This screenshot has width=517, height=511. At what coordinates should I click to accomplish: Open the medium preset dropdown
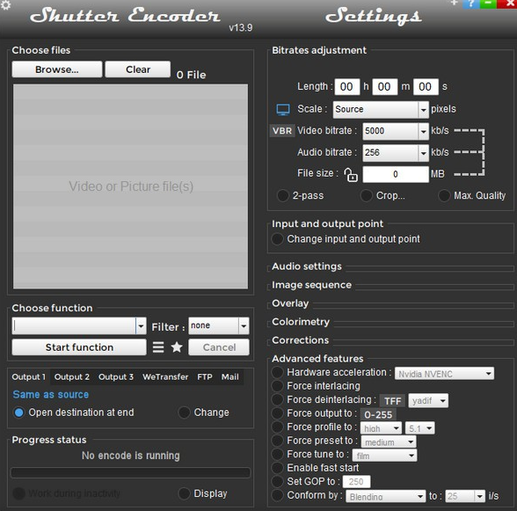tap(389, 442)
